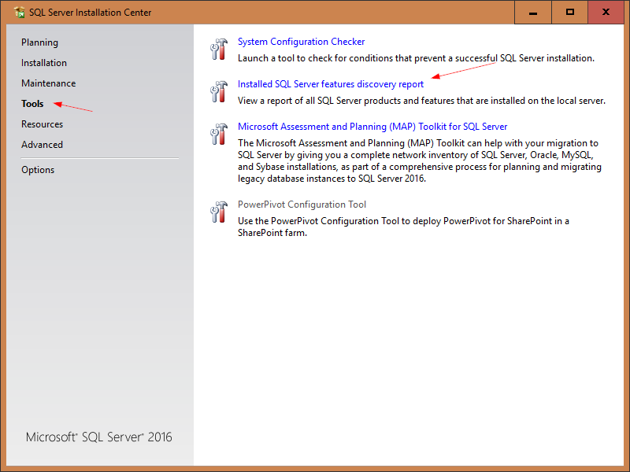Click the SQL Server icon in the title bar
The height and width of the screenshot is (472, 630).
[x=20, y=12]
